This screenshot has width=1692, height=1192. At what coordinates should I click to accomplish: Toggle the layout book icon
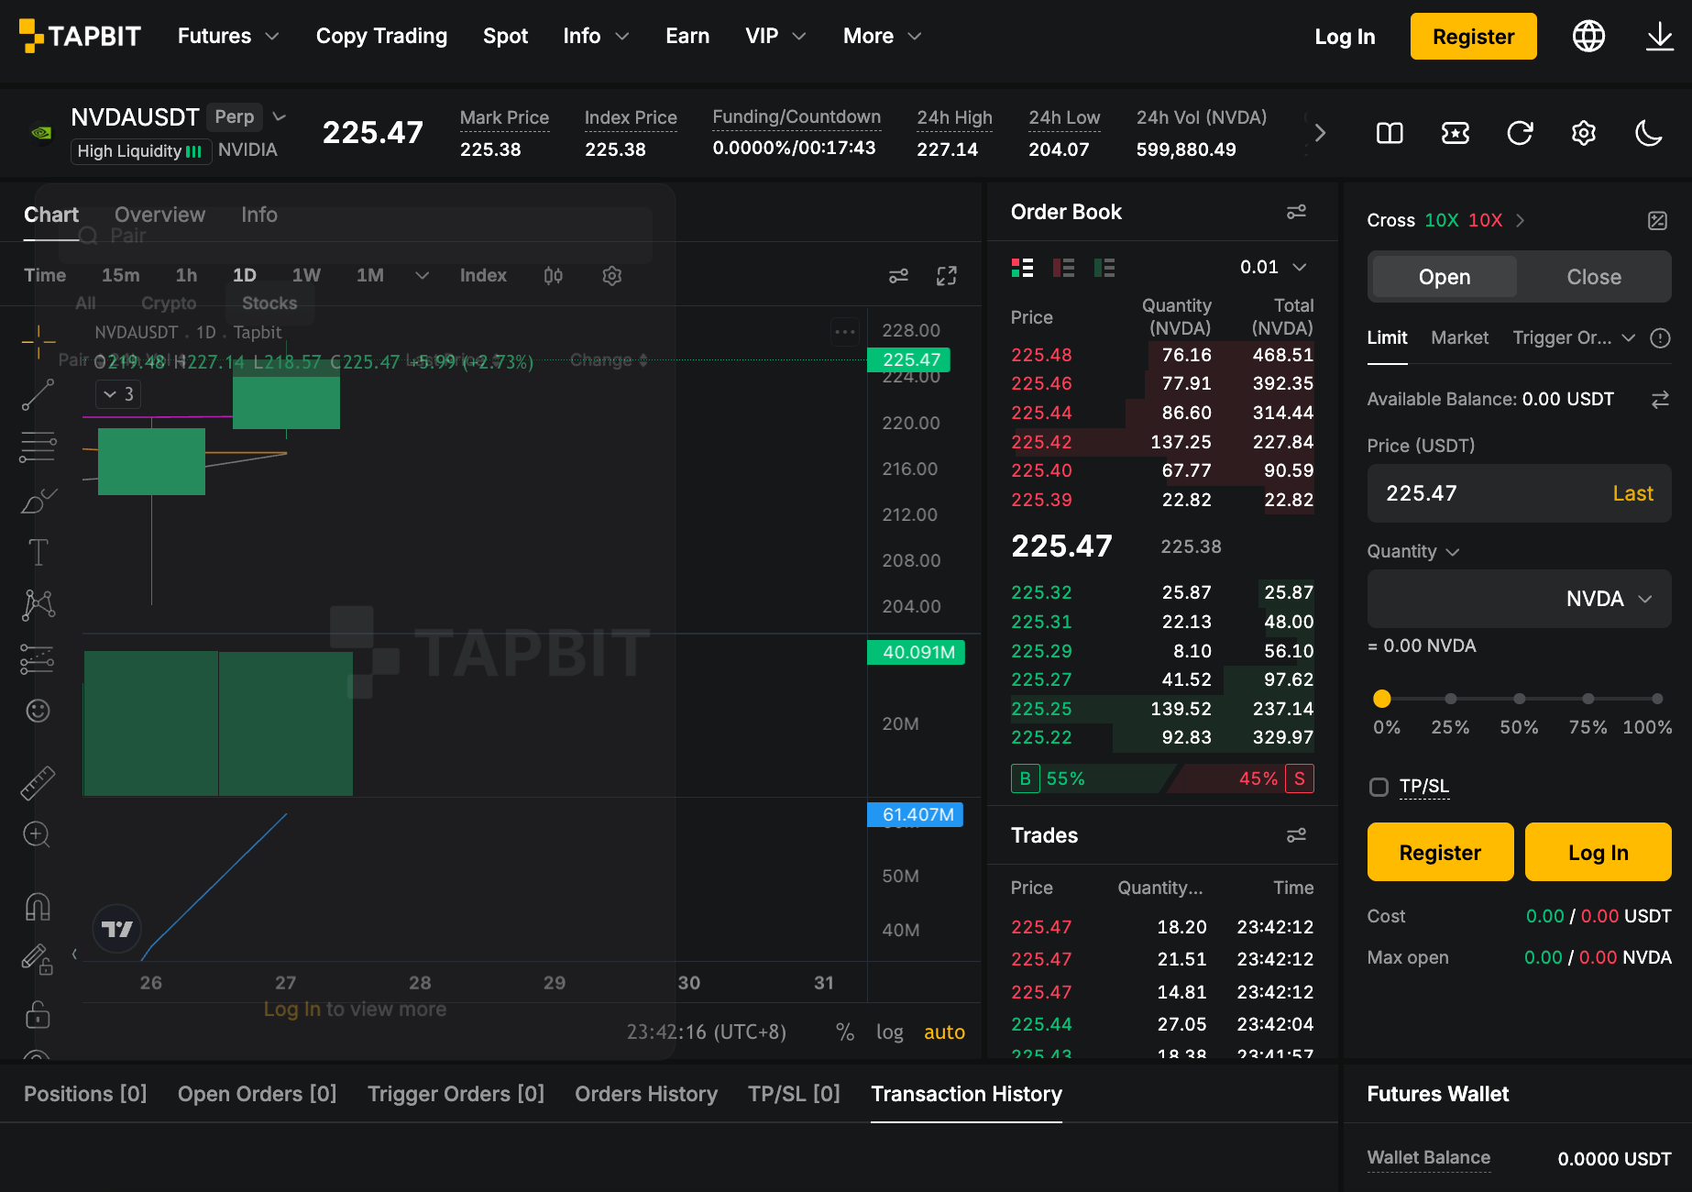(1390, 133)
